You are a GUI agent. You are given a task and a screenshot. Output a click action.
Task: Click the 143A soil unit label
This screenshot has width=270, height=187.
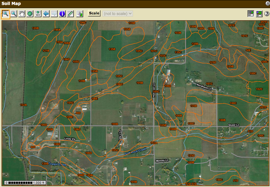[x=154, y=143]
